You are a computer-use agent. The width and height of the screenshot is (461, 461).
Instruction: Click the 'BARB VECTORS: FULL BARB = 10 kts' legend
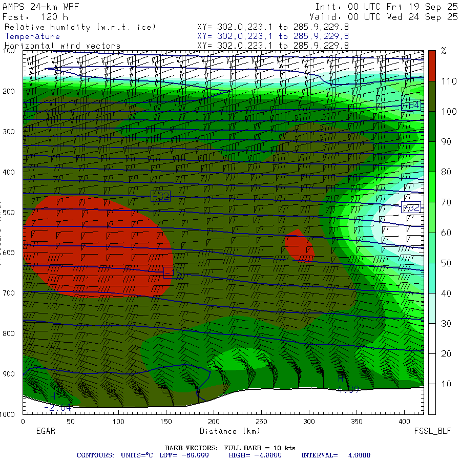pyautogui.click(x=230, y=448)
